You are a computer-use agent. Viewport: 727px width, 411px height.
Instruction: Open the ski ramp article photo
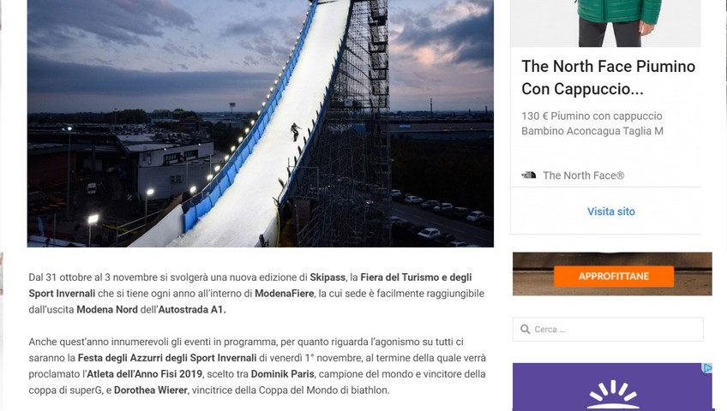(x=261, y=123)
